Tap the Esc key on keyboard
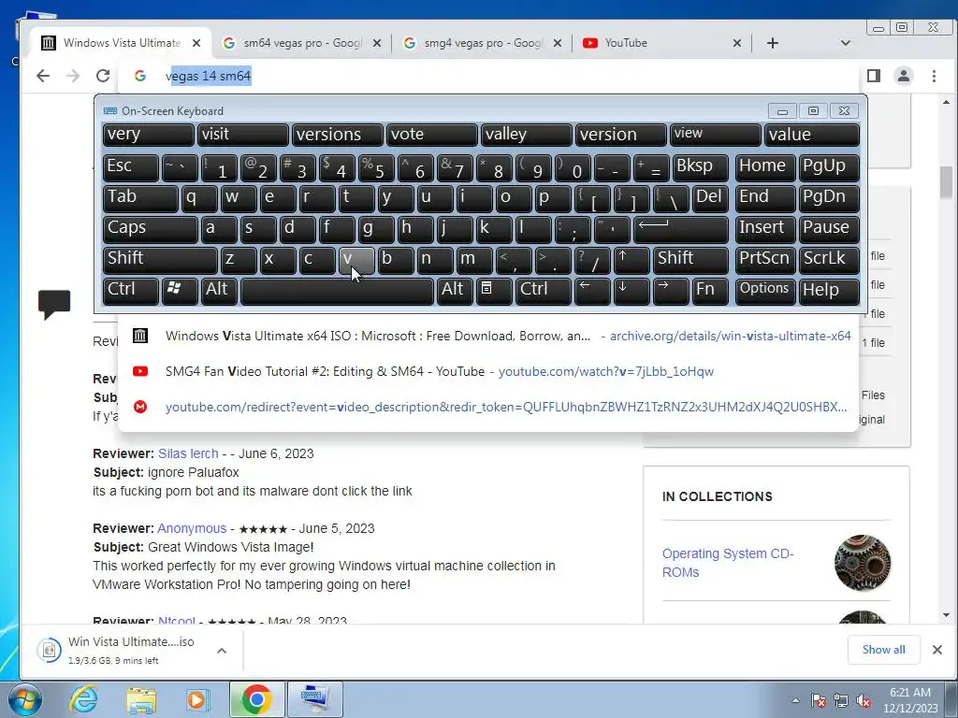 131,166
